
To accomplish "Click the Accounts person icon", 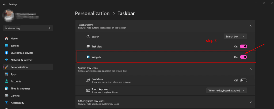I will [x=6, y=81].
